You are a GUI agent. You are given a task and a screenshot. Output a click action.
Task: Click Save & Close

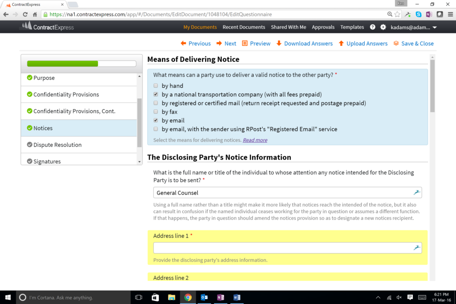point(413,44)
